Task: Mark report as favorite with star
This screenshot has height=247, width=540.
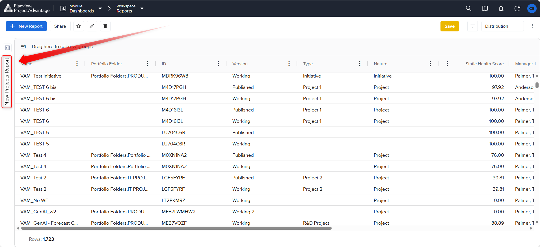Action: click(79, 26)
